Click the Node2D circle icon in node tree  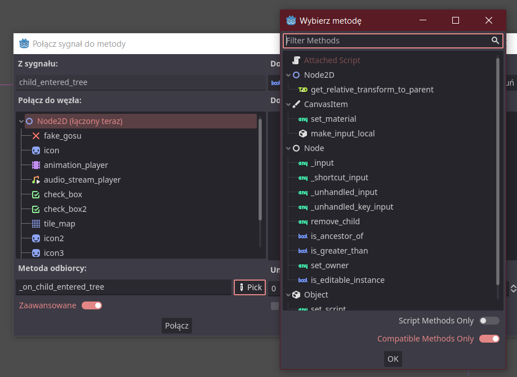click(x=29, y=121)
